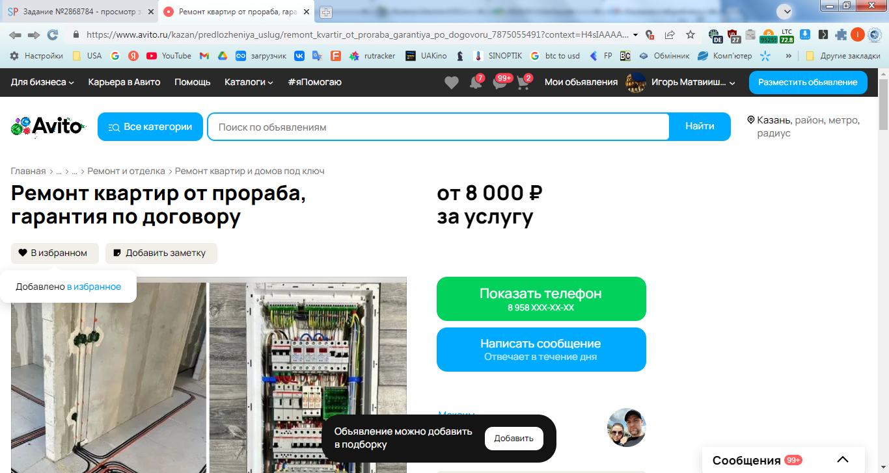
Task: Open the #яПомогаю menu item
Action: pyautogui.click(x=314, y=82)
